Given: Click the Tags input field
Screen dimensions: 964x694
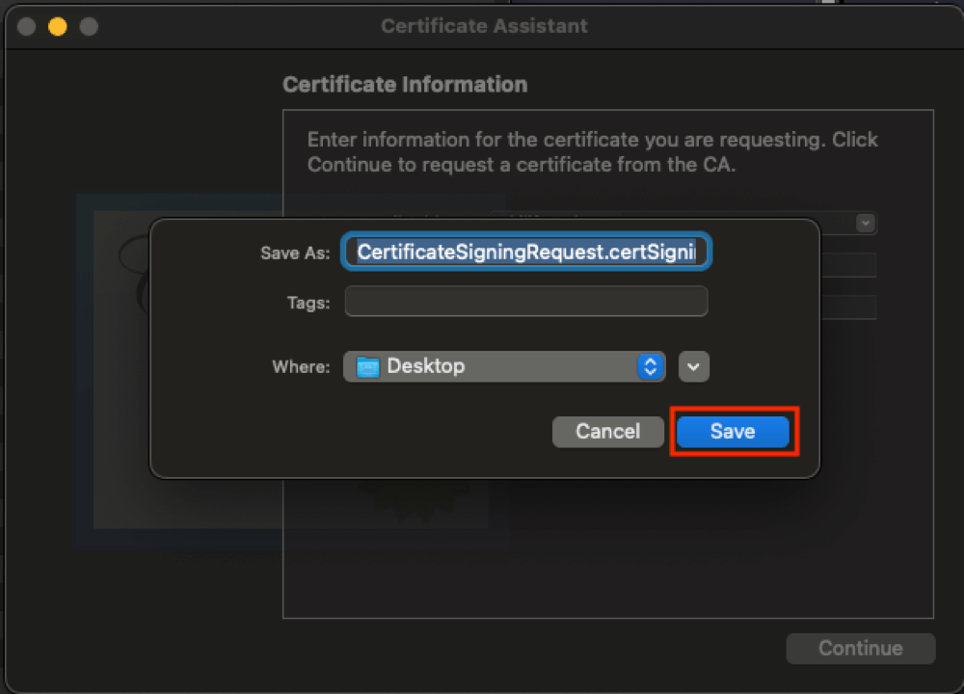Looking at the screenshot, I should (x=526, y=301).
